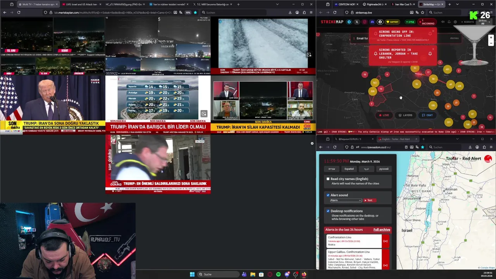
Task: Select the Iran War Cost Tracker tab
Action: point(403,4)
